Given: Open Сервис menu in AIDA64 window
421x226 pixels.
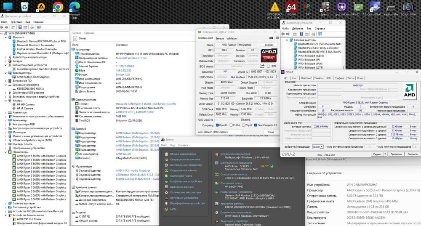Looking at the screenshot, I should click(77, 33).
